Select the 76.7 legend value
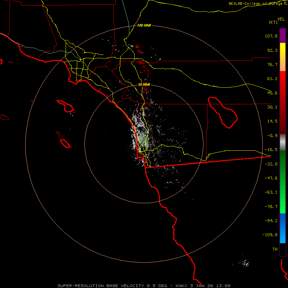Screen dimensions: 288x288 tap(272, 64)
